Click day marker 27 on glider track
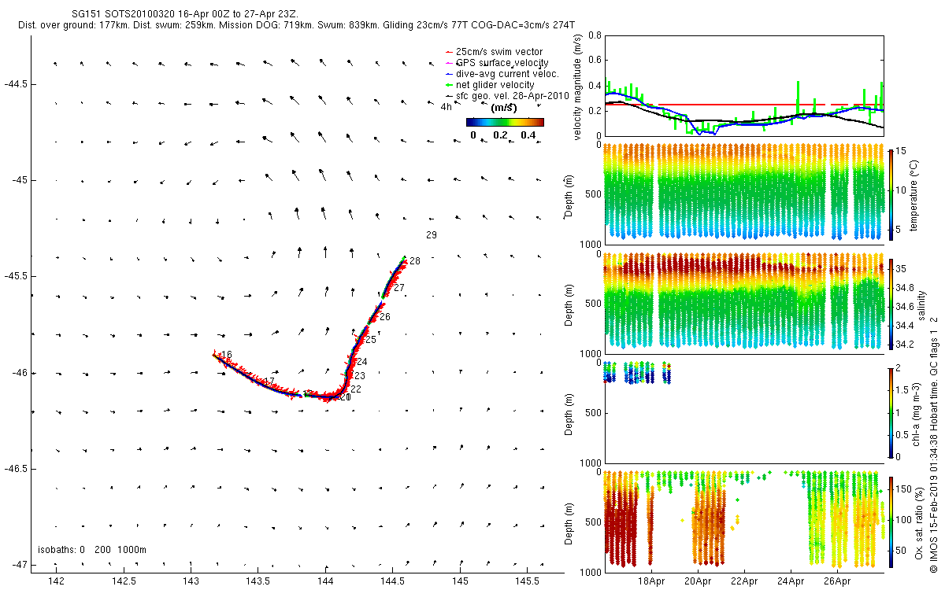 pyautogui.click(x=399, y=288)
